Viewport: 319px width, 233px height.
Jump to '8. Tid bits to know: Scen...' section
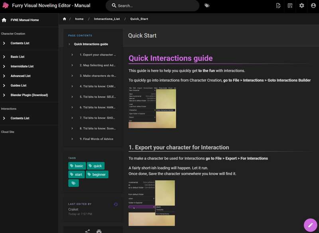pos(98,128)
